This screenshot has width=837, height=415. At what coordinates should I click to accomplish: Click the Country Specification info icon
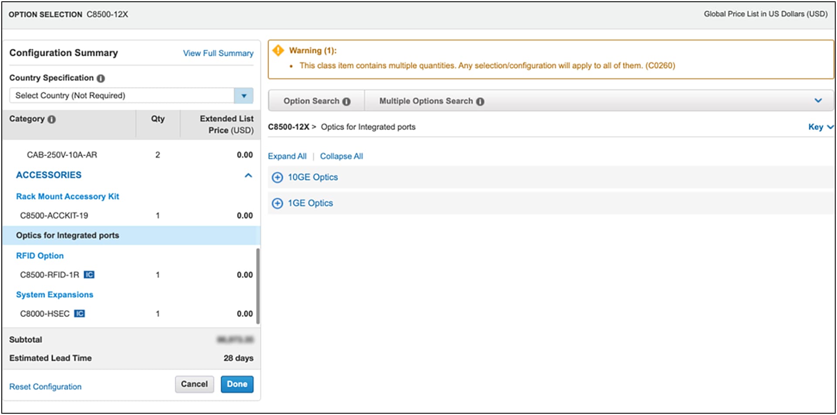101,78
